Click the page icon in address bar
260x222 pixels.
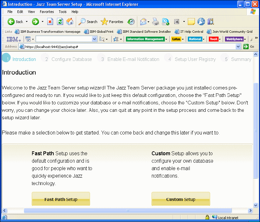click(22, 47)
